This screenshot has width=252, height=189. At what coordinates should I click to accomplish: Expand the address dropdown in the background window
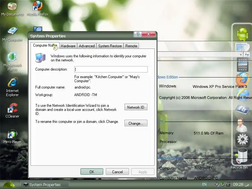coord(241,54)
